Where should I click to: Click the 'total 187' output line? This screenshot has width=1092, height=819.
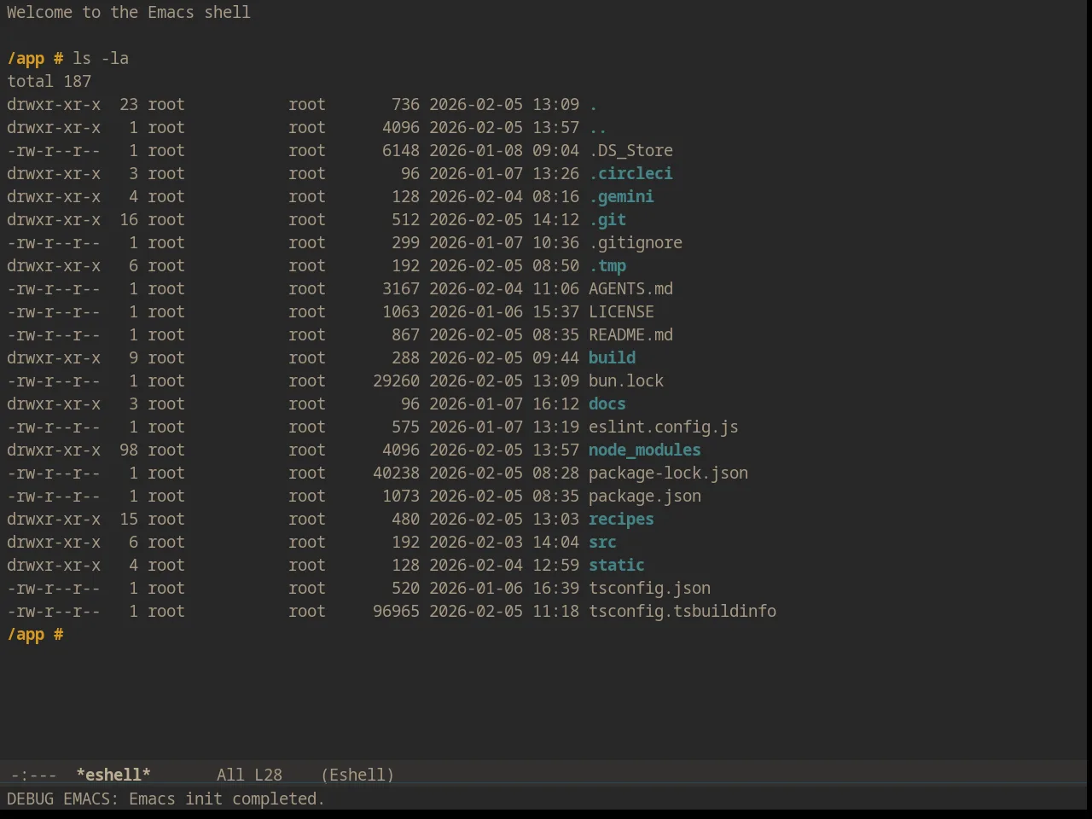point(49,81)
